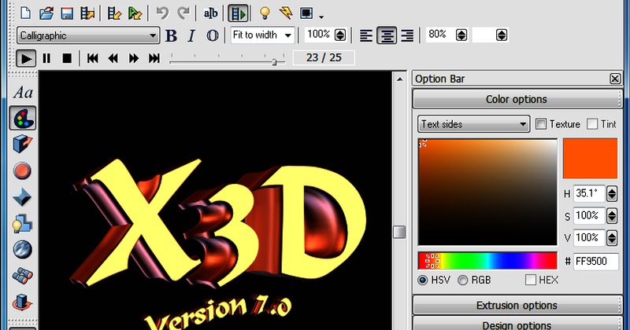This screenshot has height=330, width=630.
Task: Align text right
Action: point(407,35)
